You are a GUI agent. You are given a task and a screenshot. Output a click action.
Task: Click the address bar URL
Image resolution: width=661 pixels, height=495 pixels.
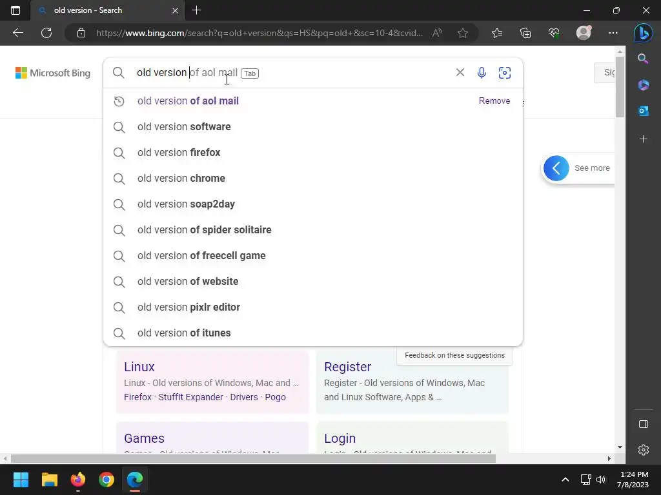(x=259, y=33)
